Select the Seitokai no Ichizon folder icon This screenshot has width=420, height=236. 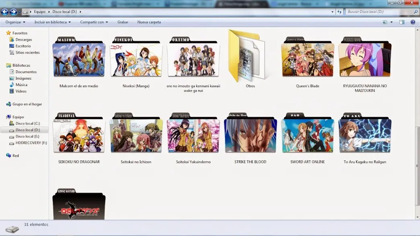[136, 133]
